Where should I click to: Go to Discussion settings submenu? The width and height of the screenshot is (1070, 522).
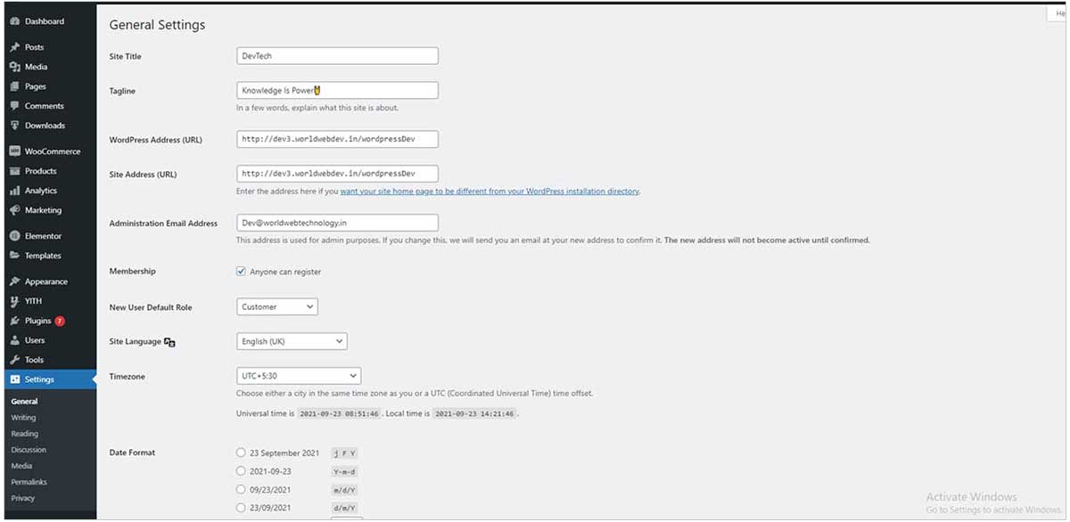[x=29, y=450]
